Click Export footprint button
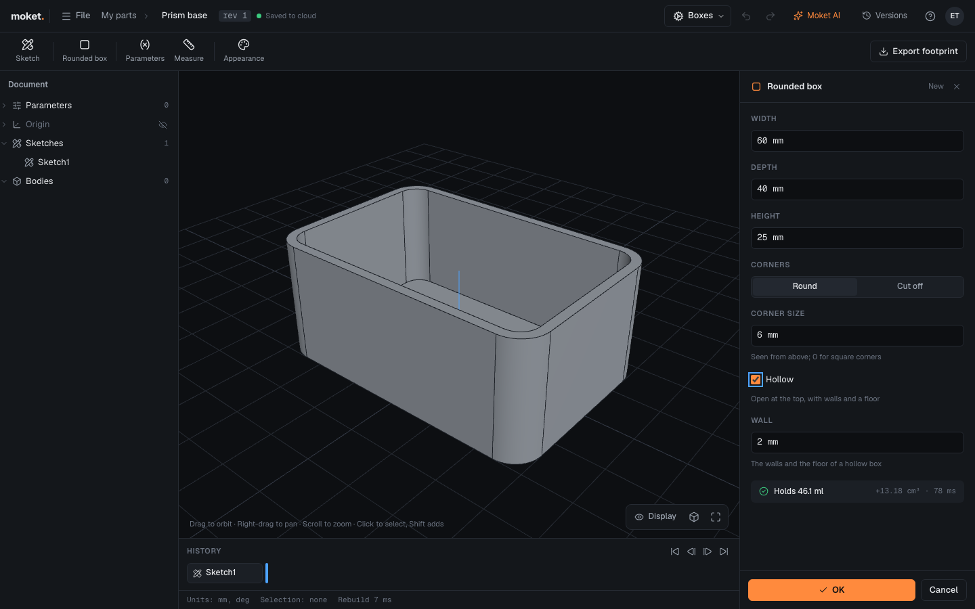Screen dimensions: 975x609 (918, 51)
